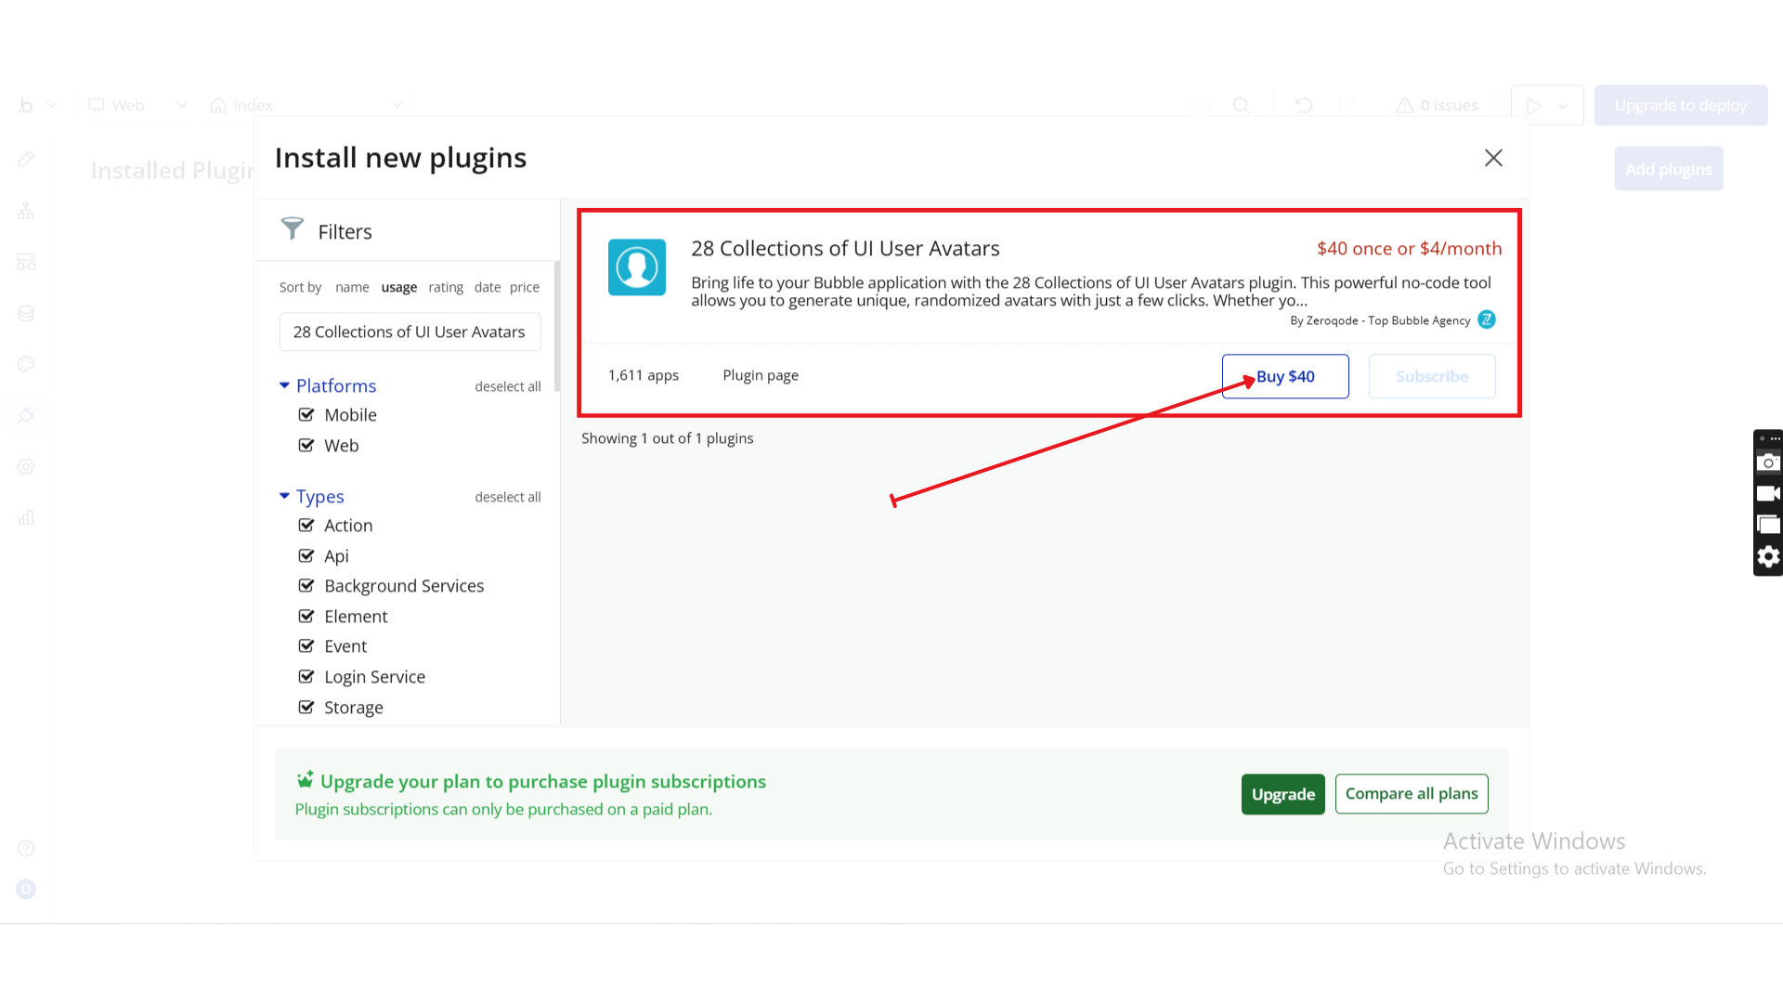Collapse the Platforms filter section

[285, 385]
